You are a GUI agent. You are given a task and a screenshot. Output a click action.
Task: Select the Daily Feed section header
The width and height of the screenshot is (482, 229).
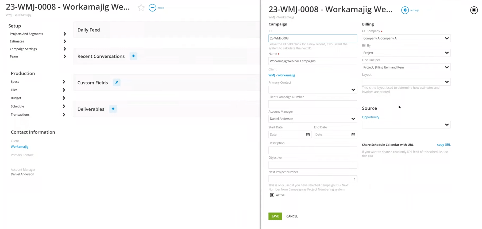(88, 30)
